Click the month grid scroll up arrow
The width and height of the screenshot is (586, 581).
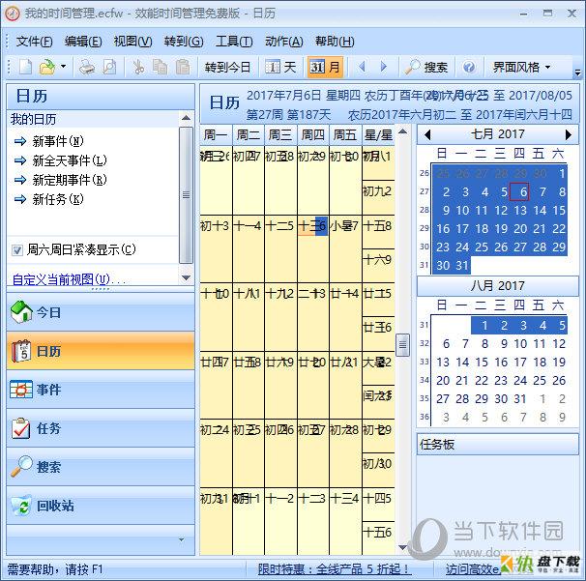click(x=402, y=131)
